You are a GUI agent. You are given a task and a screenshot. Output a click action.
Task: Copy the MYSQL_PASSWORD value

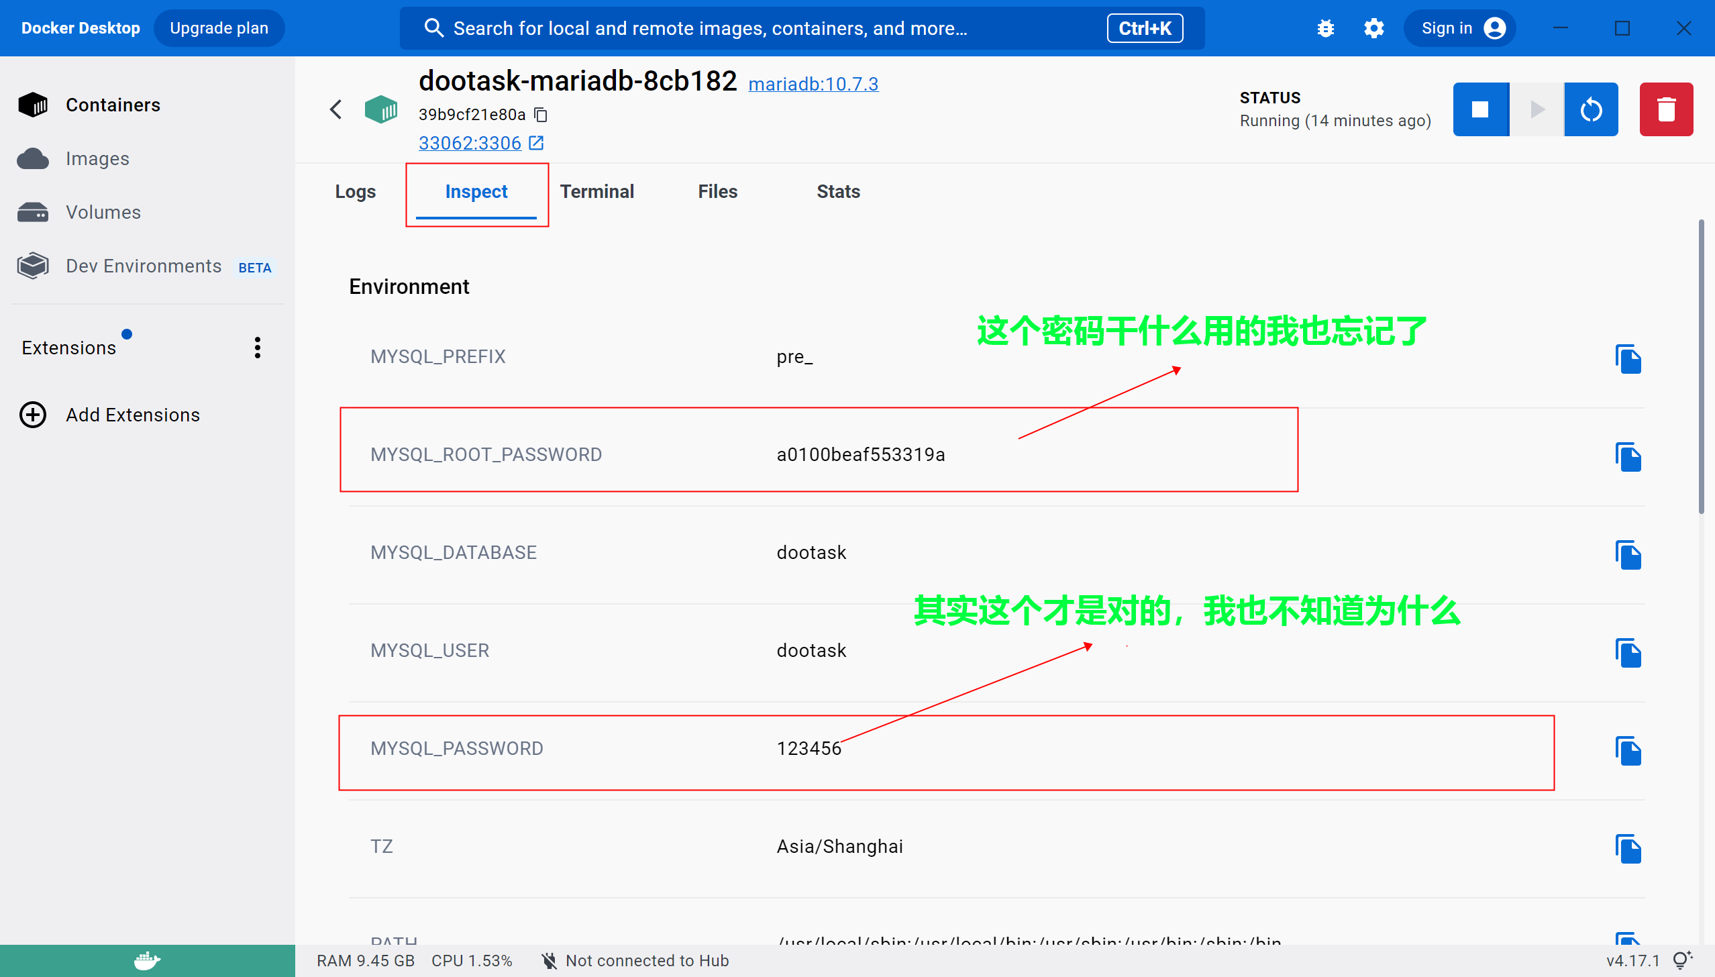(x=1628, y=751)
